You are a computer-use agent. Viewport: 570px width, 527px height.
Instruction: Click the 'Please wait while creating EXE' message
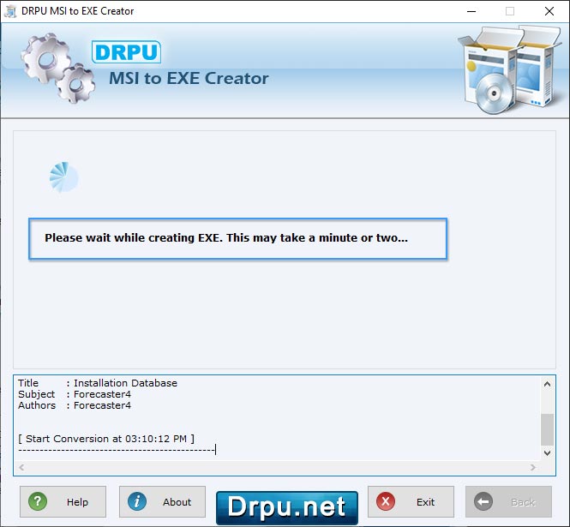tap(226, 237)
